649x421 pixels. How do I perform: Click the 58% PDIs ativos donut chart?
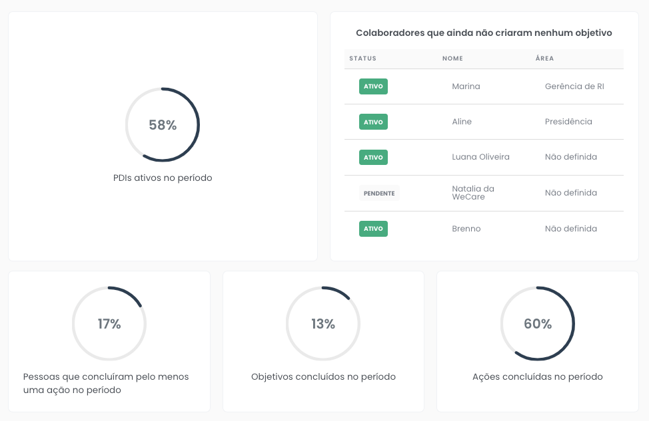pos(163,124)
